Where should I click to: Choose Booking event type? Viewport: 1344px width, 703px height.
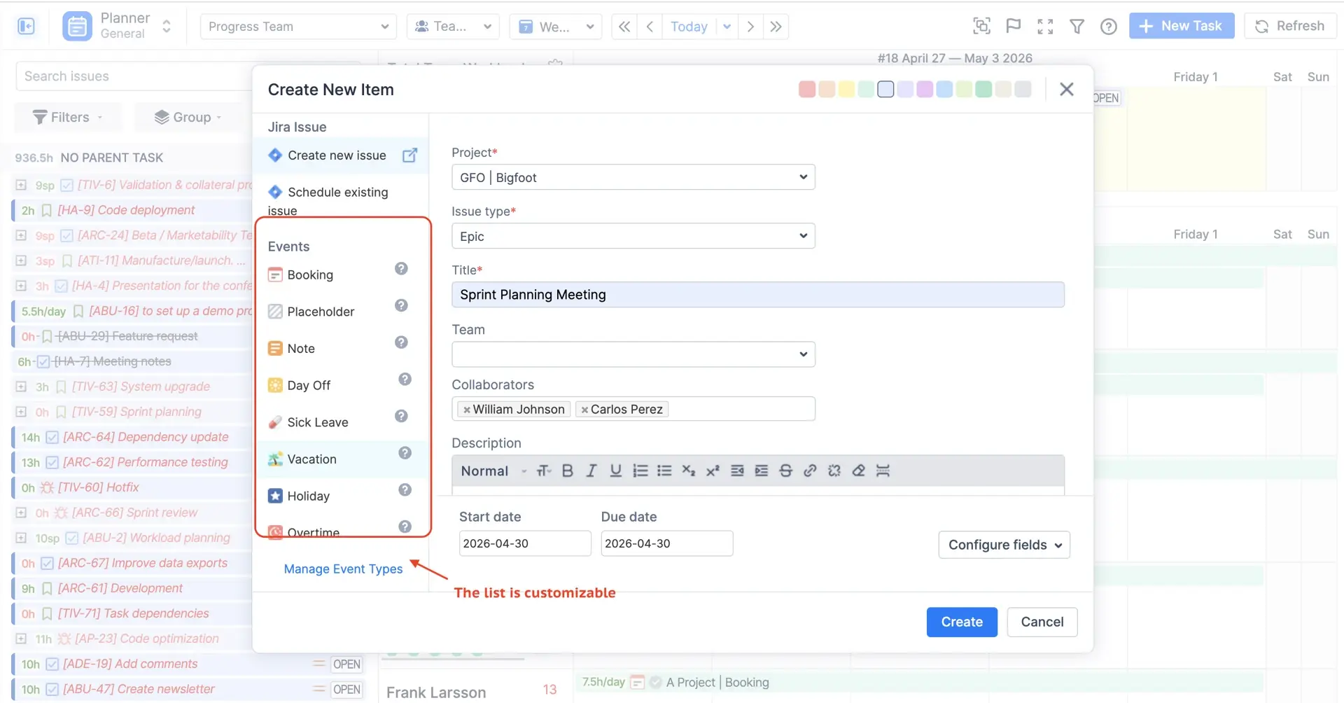pos(310,274)
